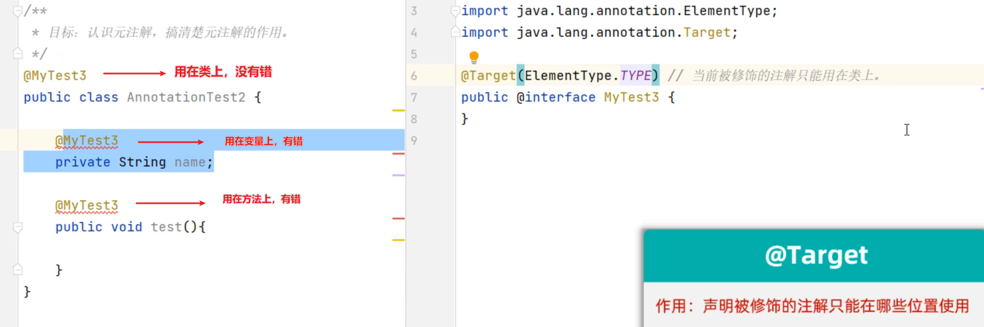Image resolution: width=984 pixels, height=327 pixels.
Task: Collapse the Javadoc comment using its top fold marker
Action: click(x=18, y=11)
